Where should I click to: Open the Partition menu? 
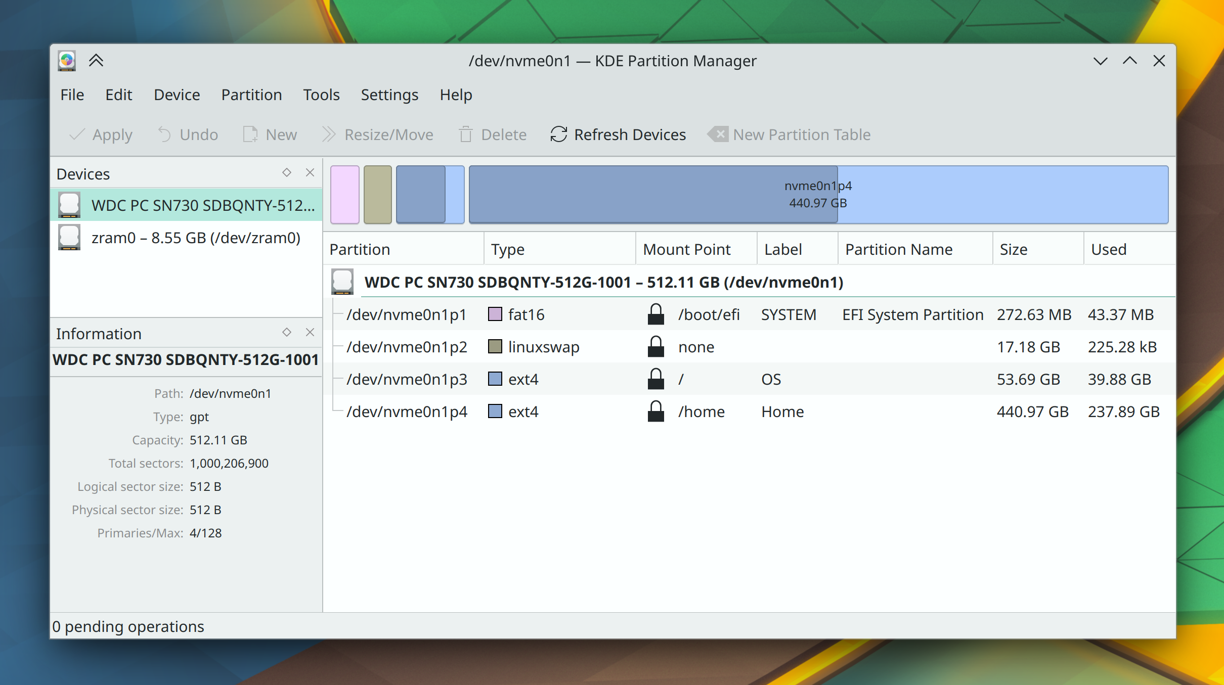(x=251, y=95)
